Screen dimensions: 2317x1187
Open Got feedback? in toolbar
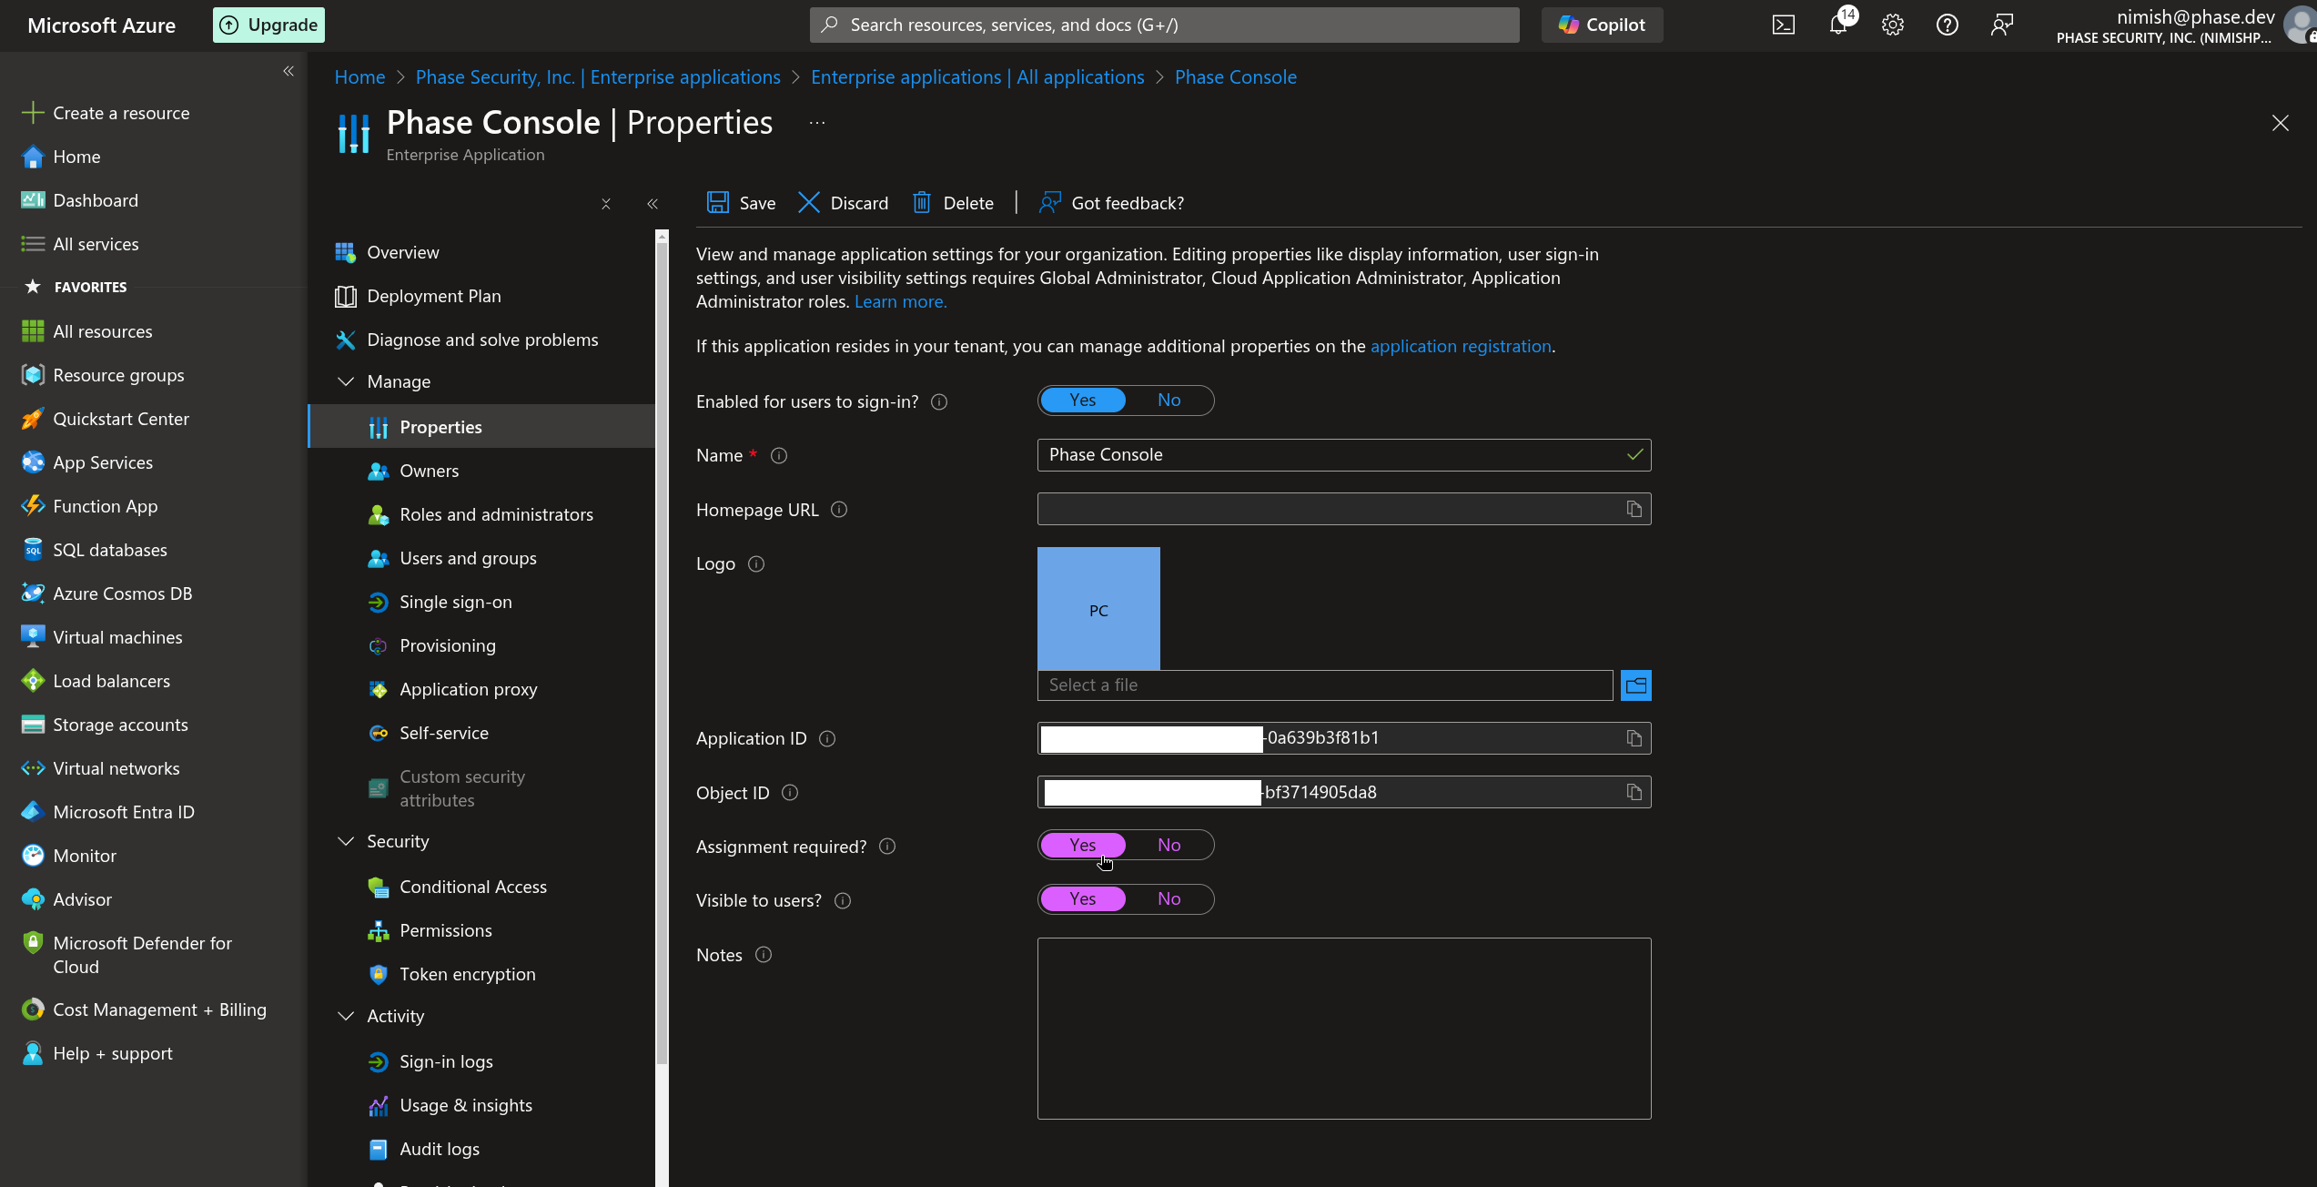pos(1111,203)
